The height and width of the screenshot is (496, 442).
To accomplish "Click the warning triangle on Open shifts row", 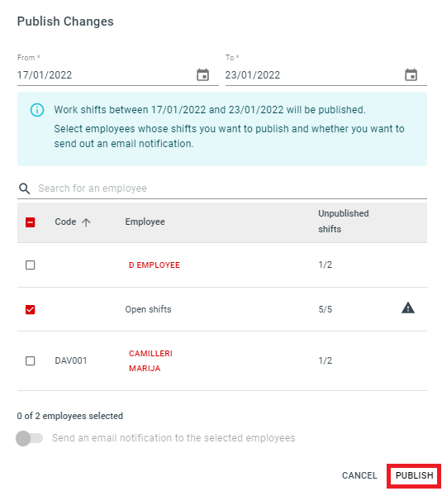I will [x=408, y=308].
